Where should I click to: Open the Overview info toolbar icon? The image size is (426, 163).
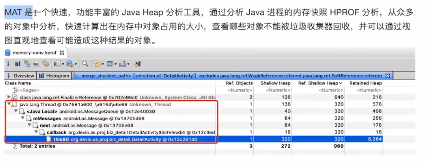tap(8, 64)
